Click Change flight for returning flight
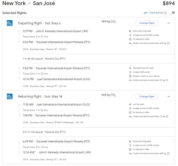Screen dimensions: 178x166 (x=147, y=97)
